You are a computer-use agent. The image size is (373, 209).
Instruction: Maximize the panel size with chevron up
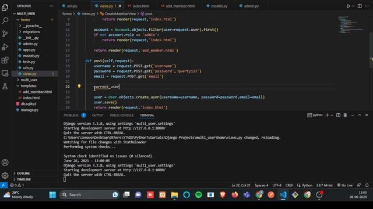tap(360, 115)
